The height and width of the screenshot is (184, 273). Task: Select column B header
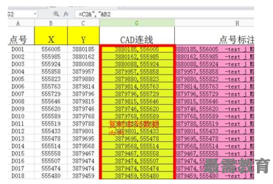51,23
